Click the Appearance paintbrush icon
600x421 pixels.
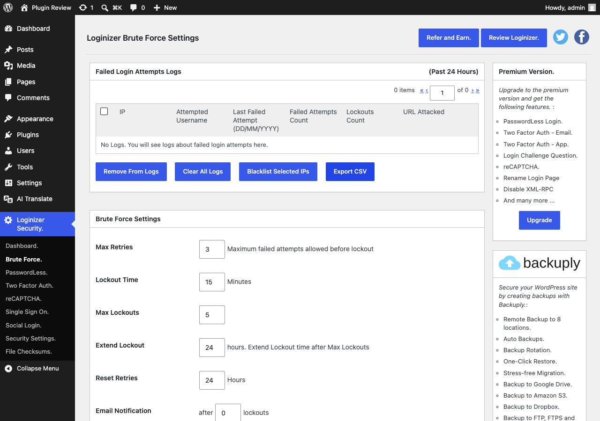tap(8, 119)
